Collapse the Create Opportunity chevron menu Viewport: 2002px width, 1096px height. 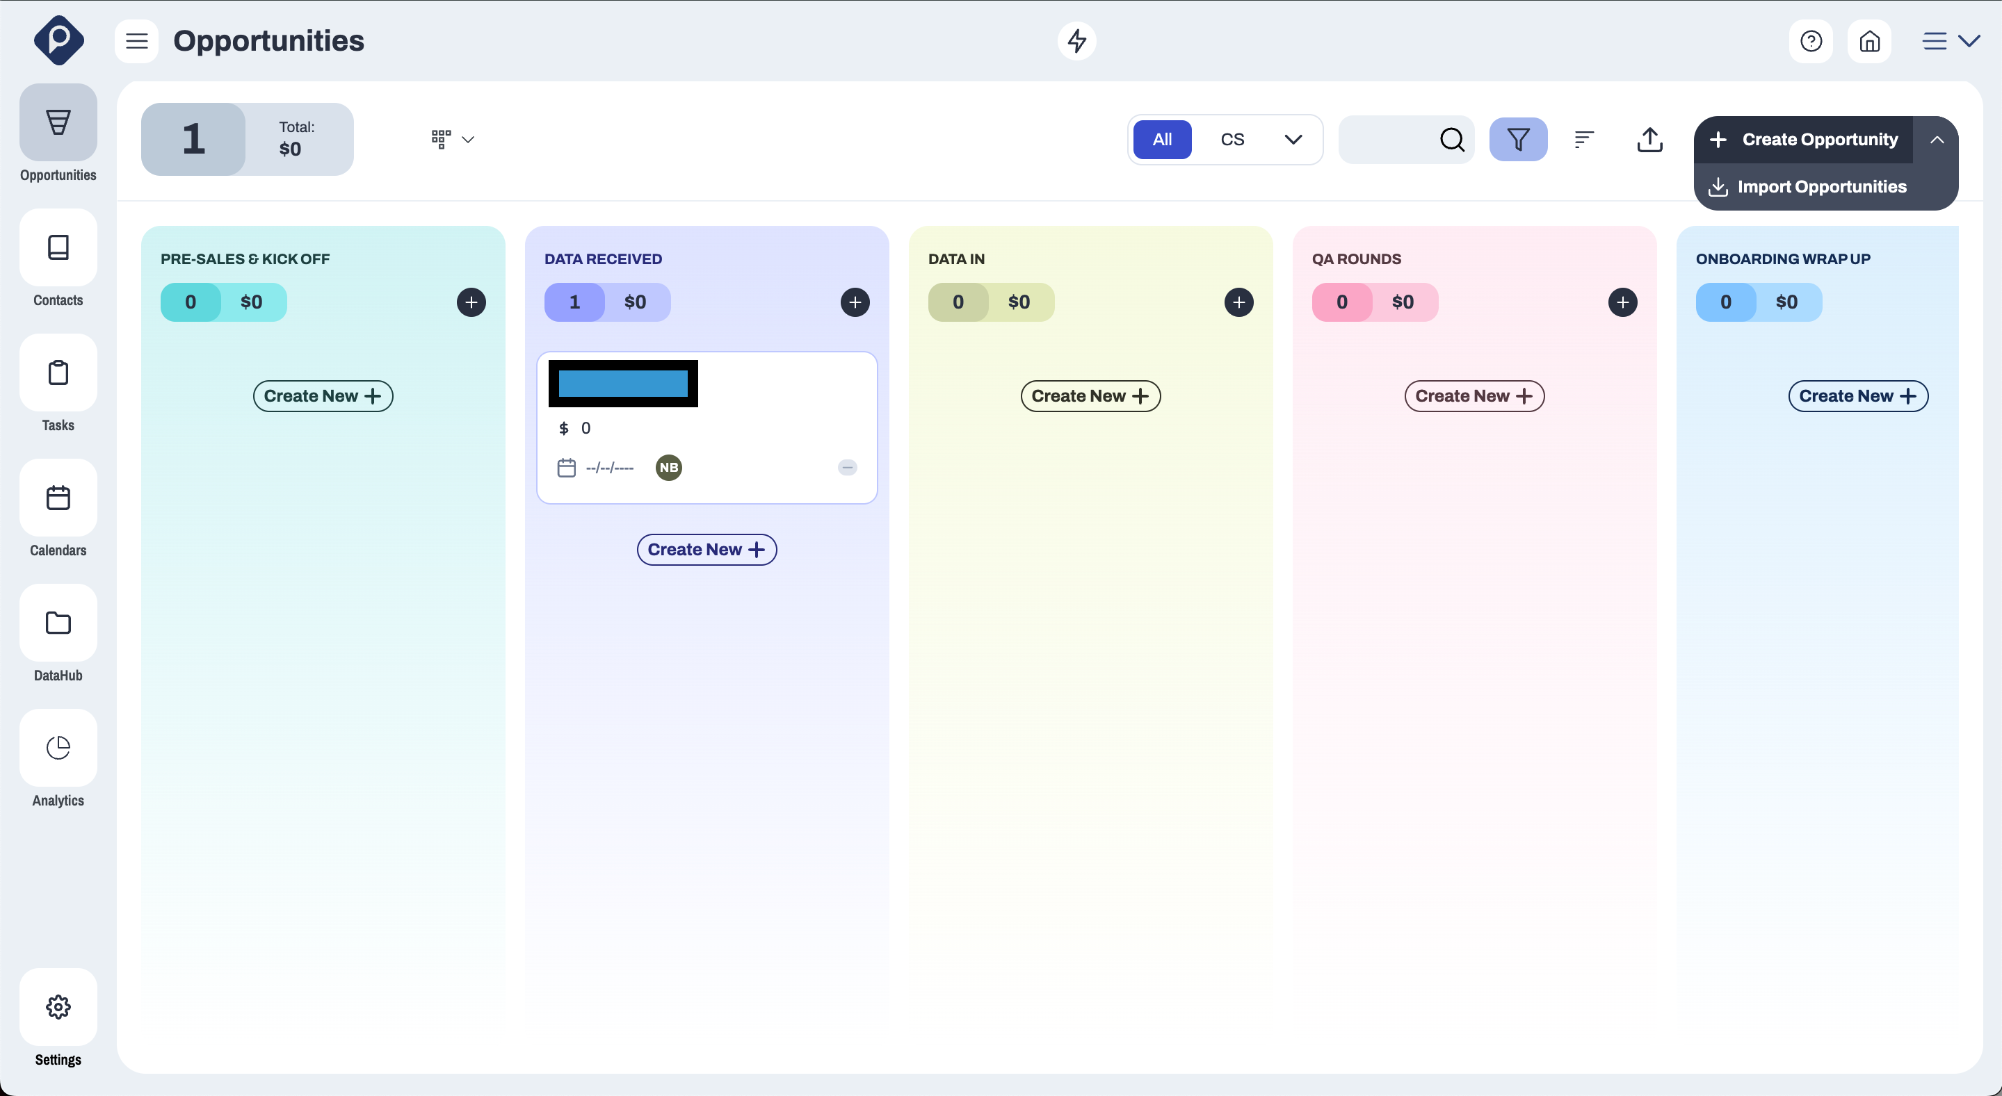(1937, 139)
